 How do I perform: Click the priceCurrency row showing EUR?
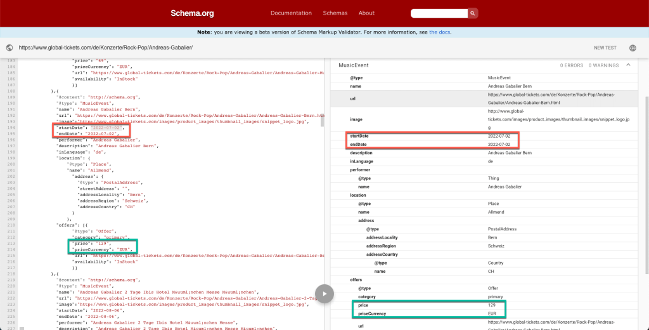coord(484,313)
